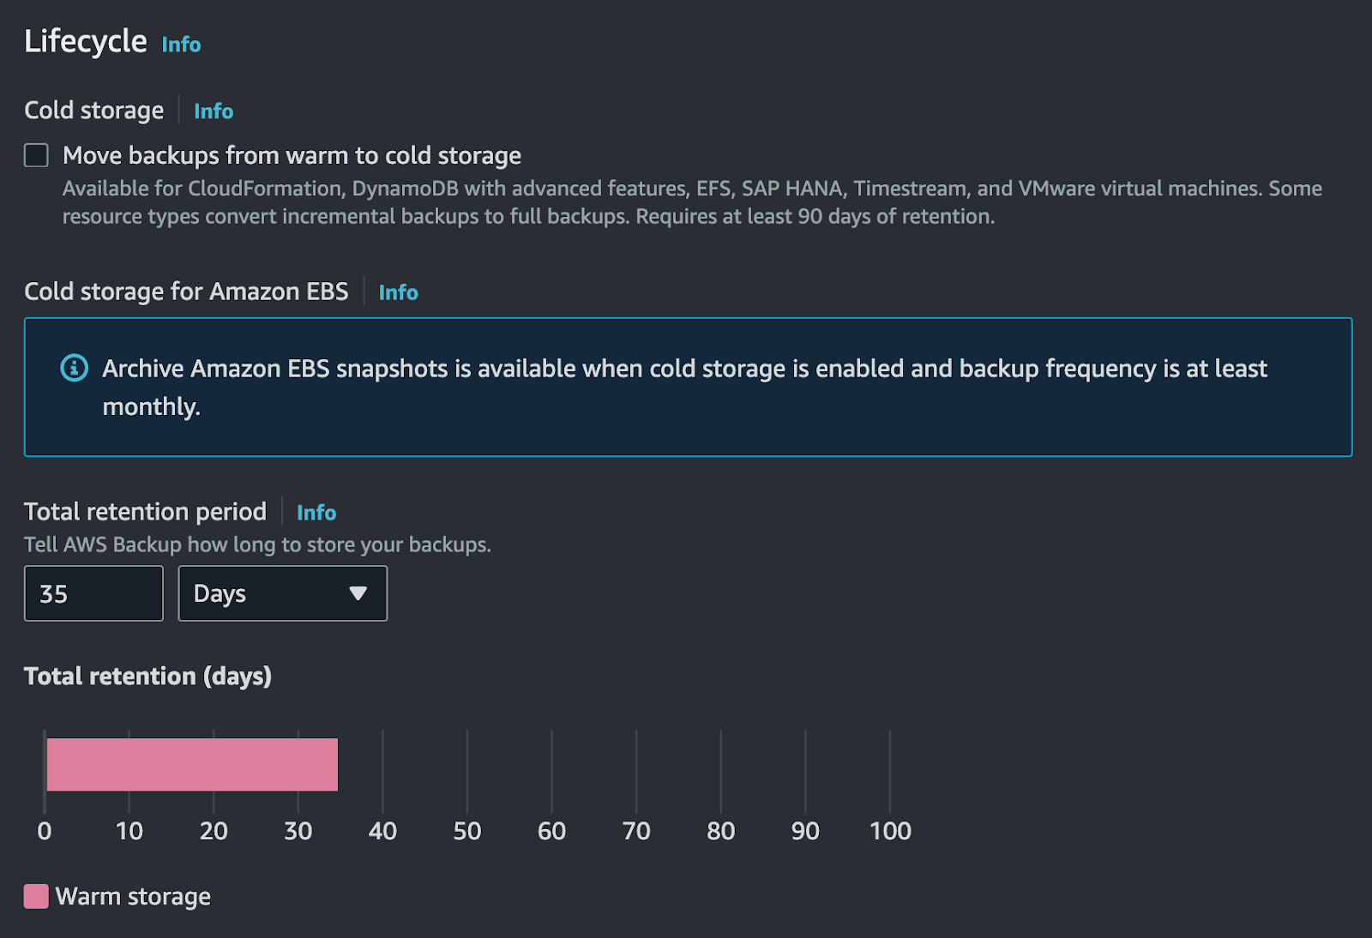Click the Total retention period section heading
Image resolution: width=1372 pixels, height=938 pixels.
click(145, 511)
